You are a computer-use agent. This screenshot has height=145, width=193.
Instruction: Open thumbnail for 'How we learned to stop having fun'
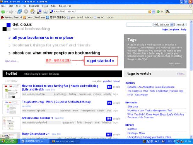(x=11, y=91)
